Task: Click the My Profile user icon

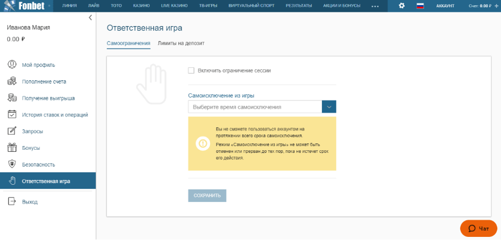Action: tap(12, 65)
